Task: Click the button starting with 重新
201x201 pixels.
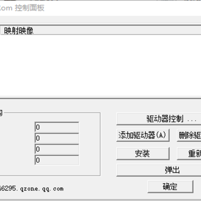Action: point(189,154)
